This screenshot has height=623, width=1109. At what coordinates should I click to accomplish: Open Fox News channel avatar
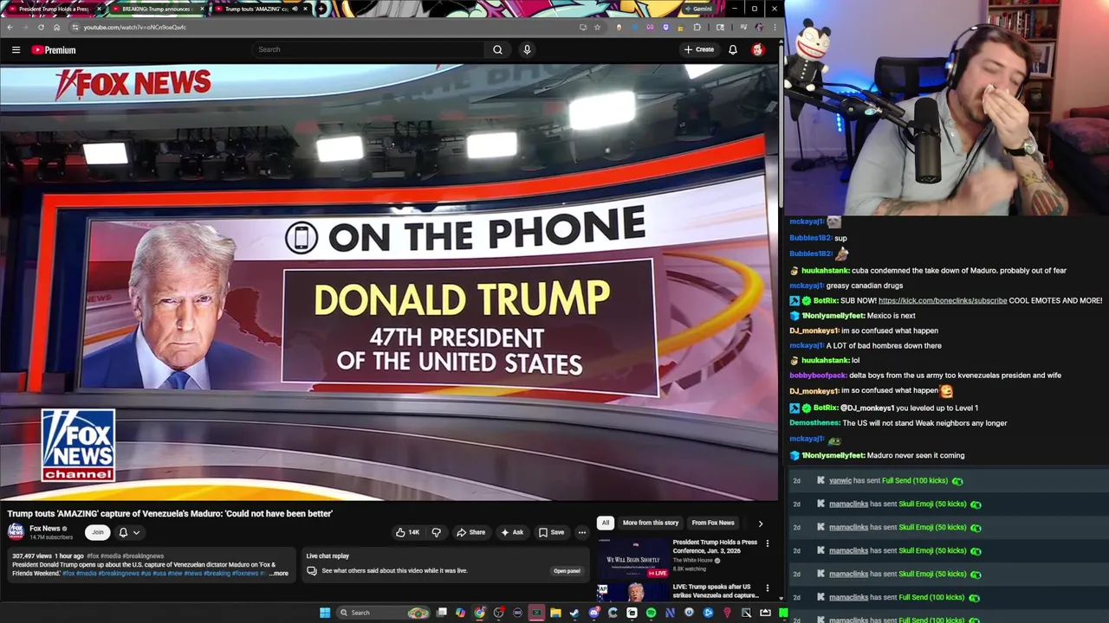(x=16, y=531)
